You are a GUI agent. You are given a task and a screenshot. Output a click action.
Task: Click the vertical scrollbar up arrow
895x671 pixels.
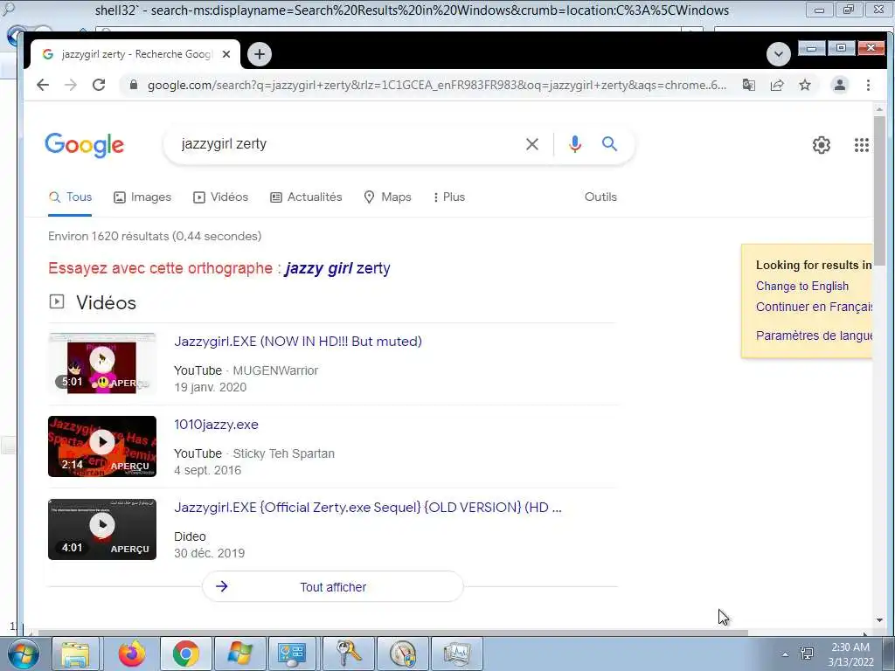click(879, 108)
